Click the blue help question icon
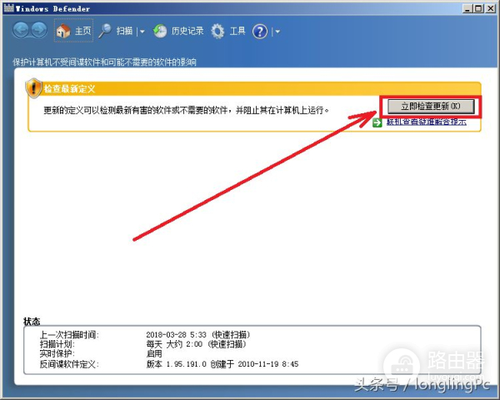This screenshot has height=400, width=500. click(x=260, y=32)
